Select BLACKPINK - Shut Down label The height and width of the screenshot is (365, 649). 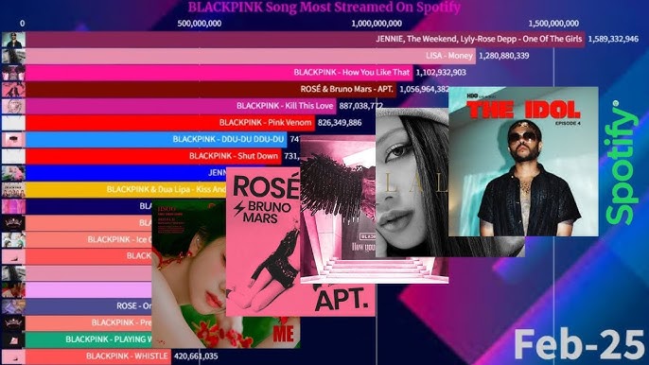pyautogui.click(x=234, y=156)
